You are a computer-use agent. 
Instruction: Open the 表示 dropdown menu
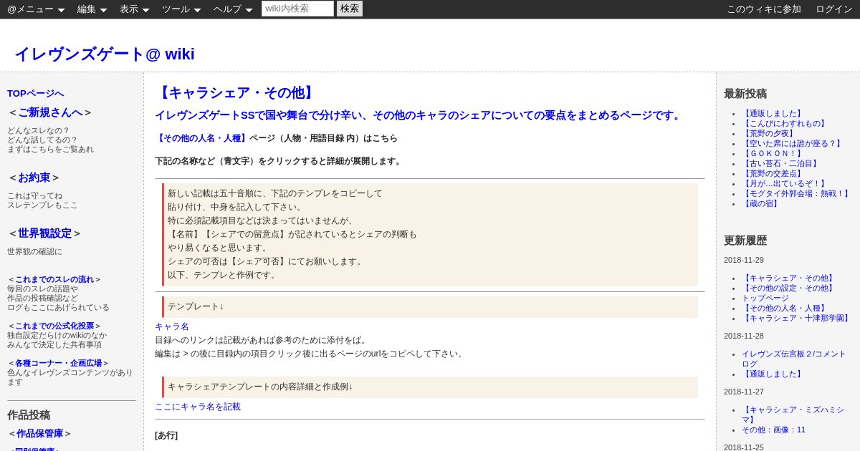[x=134, y=9]
